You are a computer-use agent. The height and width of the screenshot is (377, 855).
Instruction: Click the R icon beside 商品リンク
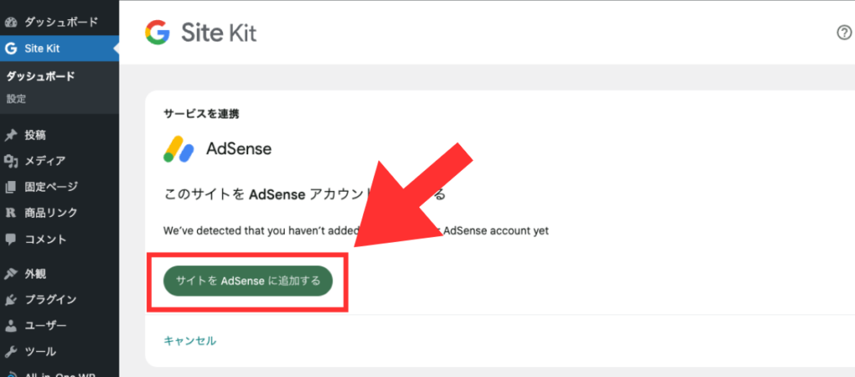[x=11, y=213]
